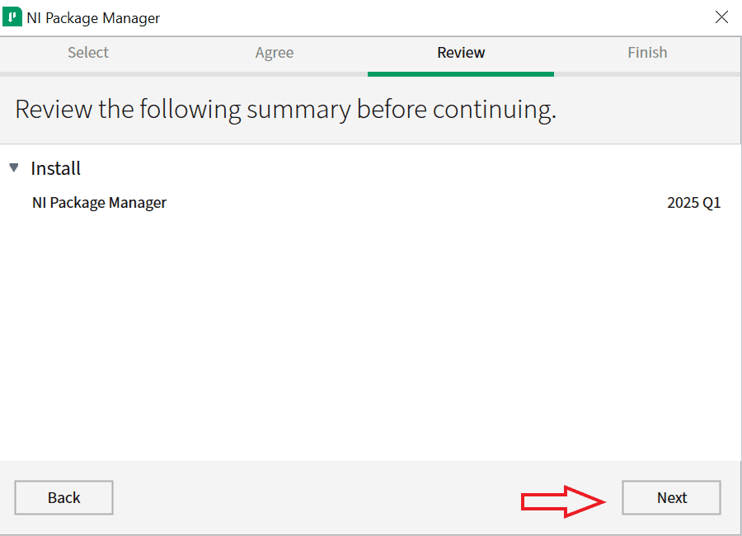742x536 pixels.
Task: Click the window title text in title bar
Action: tap(93, 18)
